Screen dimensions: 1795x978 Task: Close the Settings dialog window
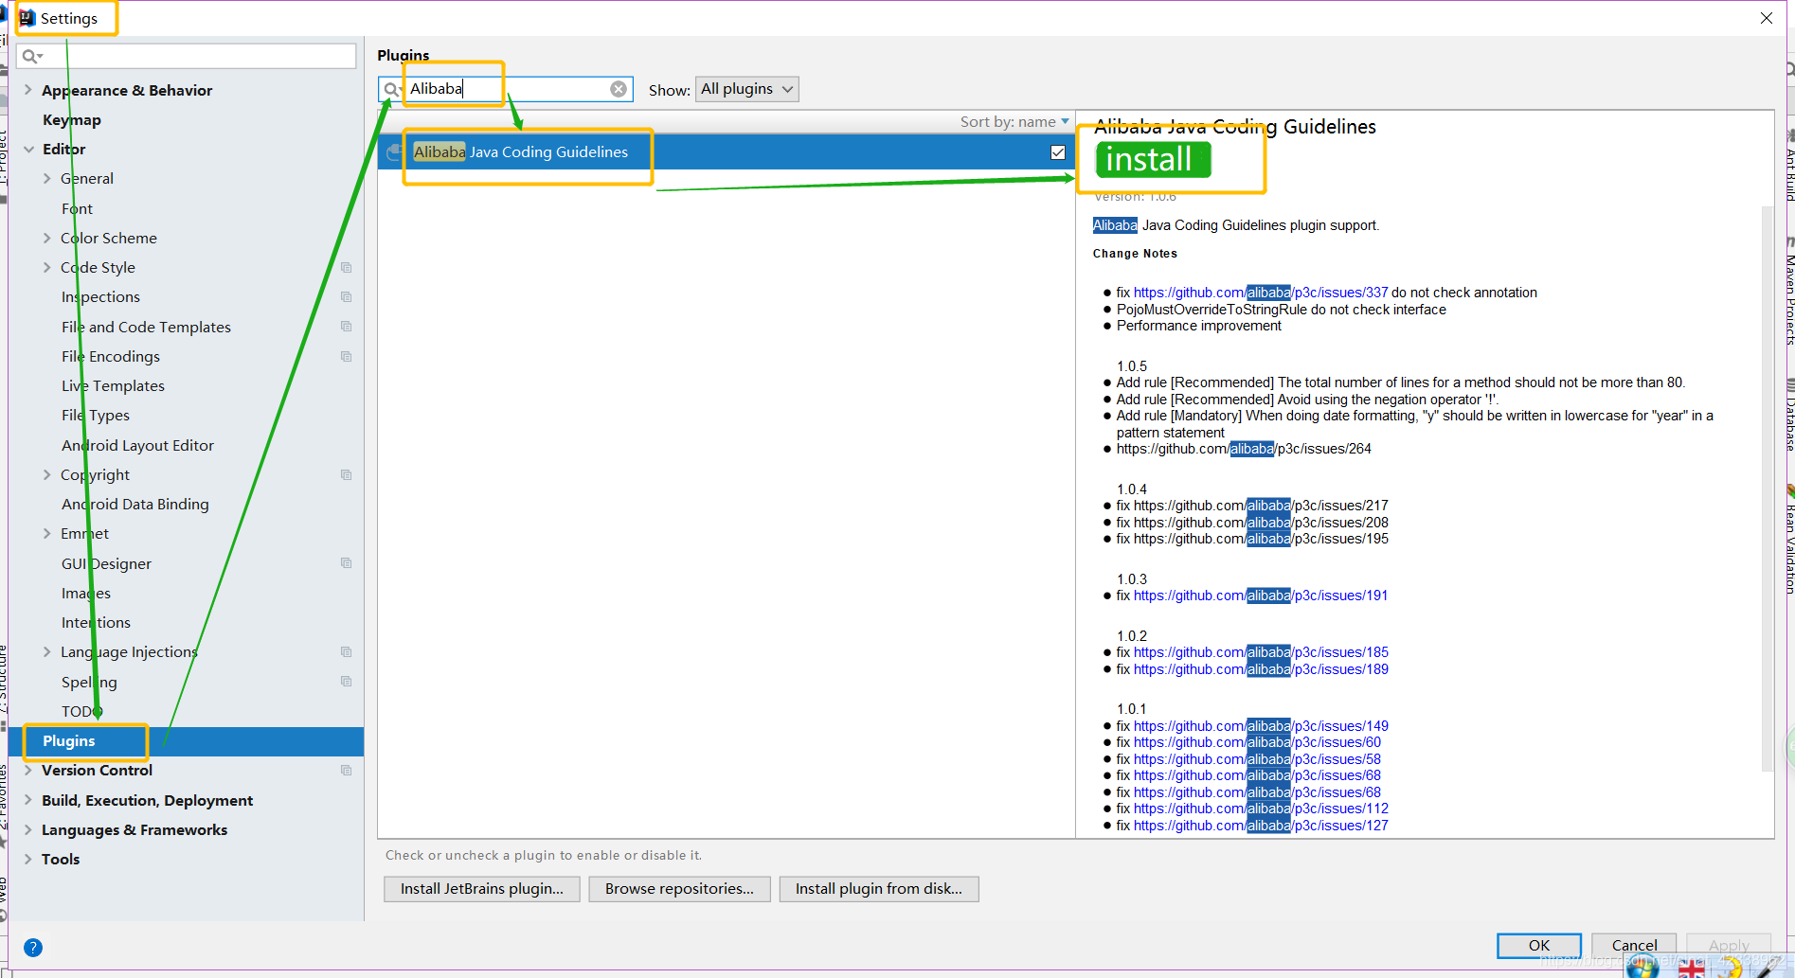click(1767, 18)
